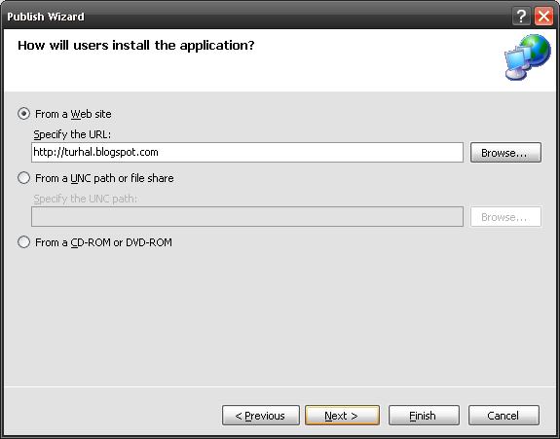The width and height of the screenshot is (560, 439).
Task: Click the Finish button
Action: pos(424,416)
